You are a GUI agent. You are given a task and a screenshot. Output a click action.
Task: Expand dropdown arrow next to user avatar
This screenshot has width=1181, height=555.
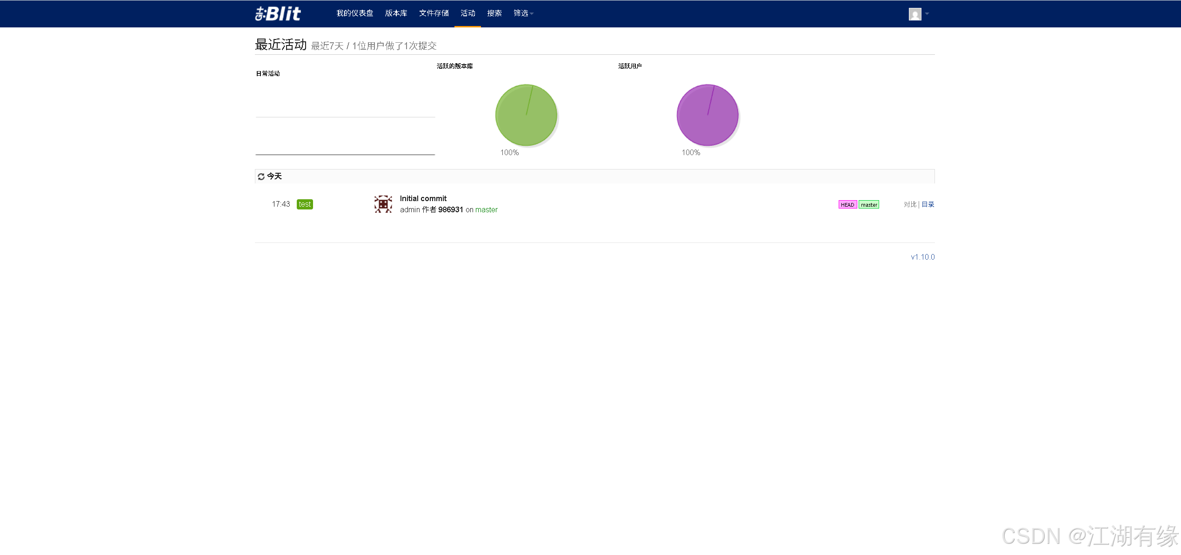pyautogui.click(x=927, y=14)
